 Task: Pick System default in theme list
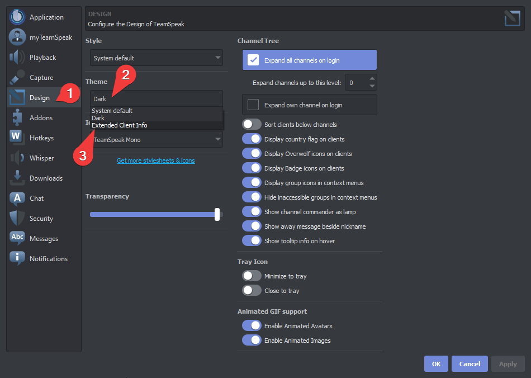pos(112,111)
